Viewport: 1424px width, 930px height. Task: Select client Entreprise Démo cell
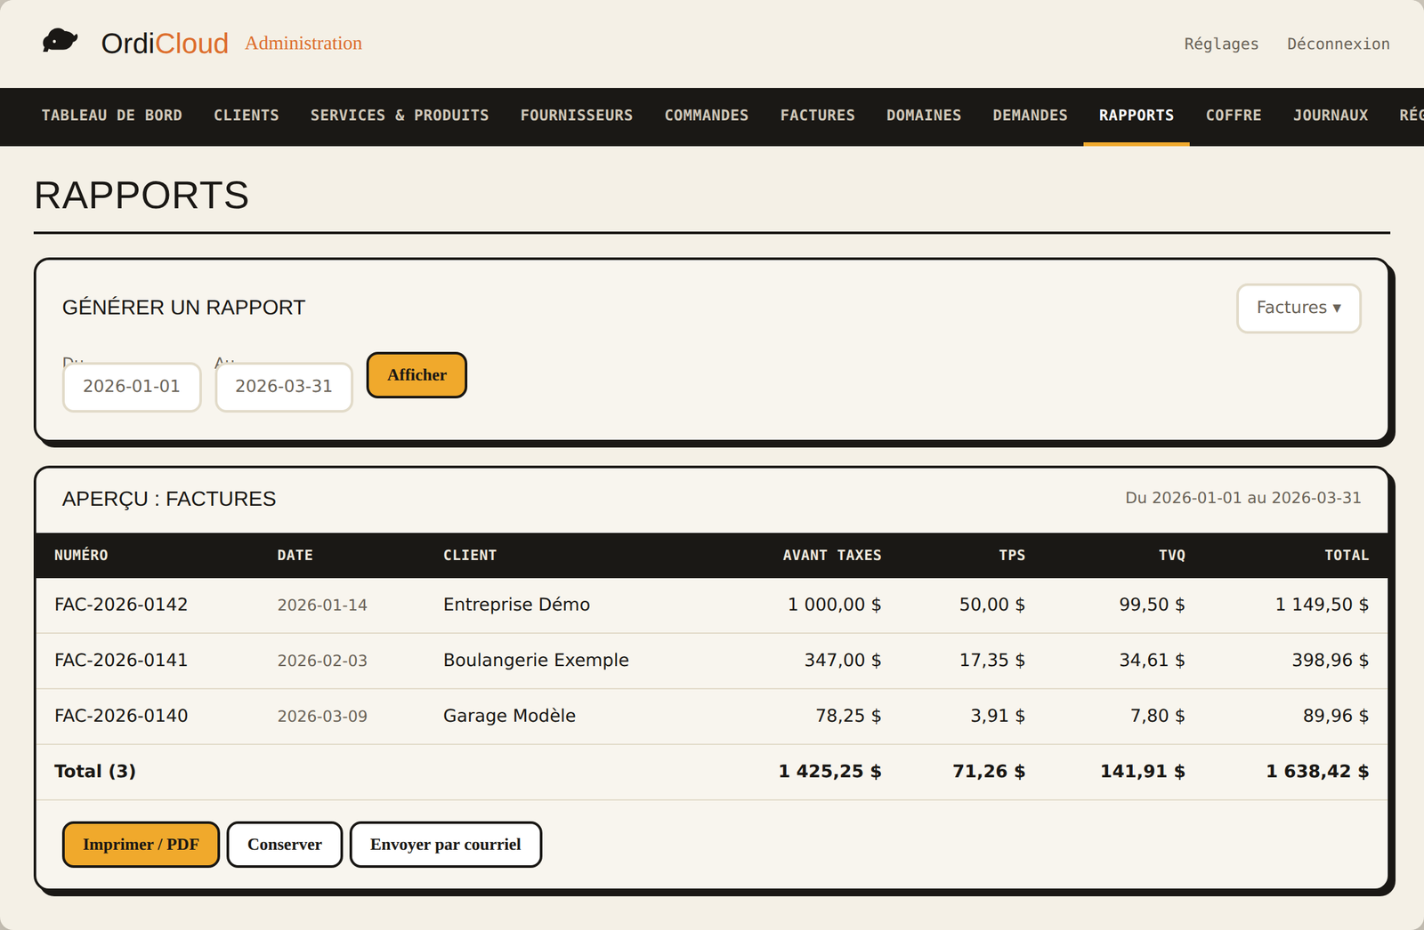[x=516, y=605]
